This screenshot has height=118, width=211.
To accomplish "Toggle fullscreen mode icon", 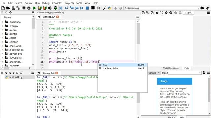I will tap(98, 8).
